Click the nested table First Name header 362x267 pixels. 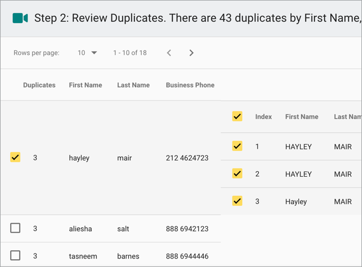coord(301,117)
